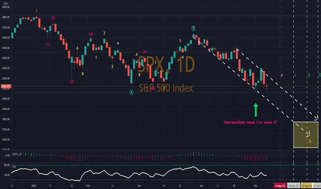Select the pink (A) wave label

tap(145, 52)
